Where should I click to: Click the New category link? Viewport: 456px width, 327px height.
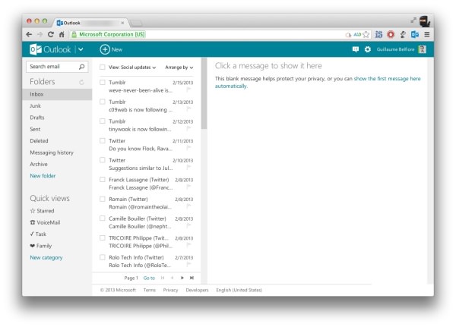pos(46,258)
